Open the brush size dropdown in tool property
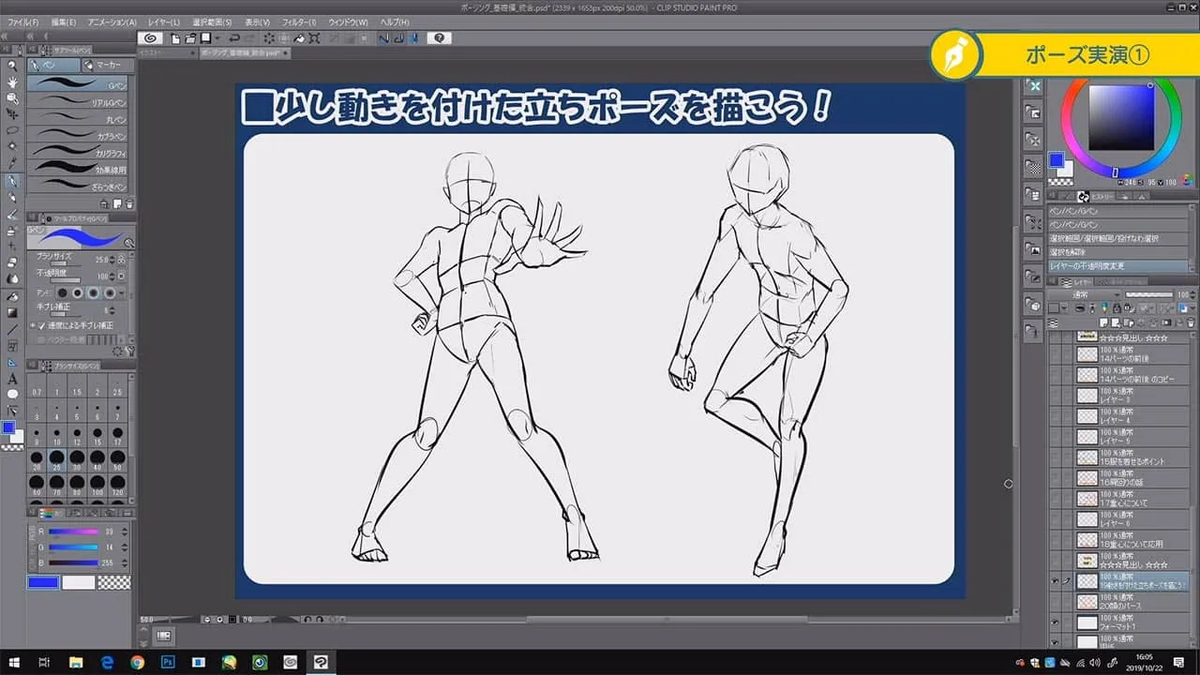This screenshot has height=675, width=1200. [113, 260]
